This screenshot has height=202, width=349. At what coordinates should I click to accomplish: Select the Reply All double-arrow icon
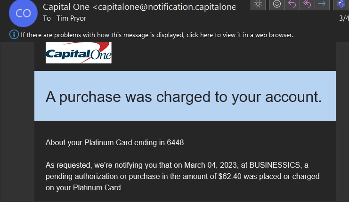pos(307,4)
